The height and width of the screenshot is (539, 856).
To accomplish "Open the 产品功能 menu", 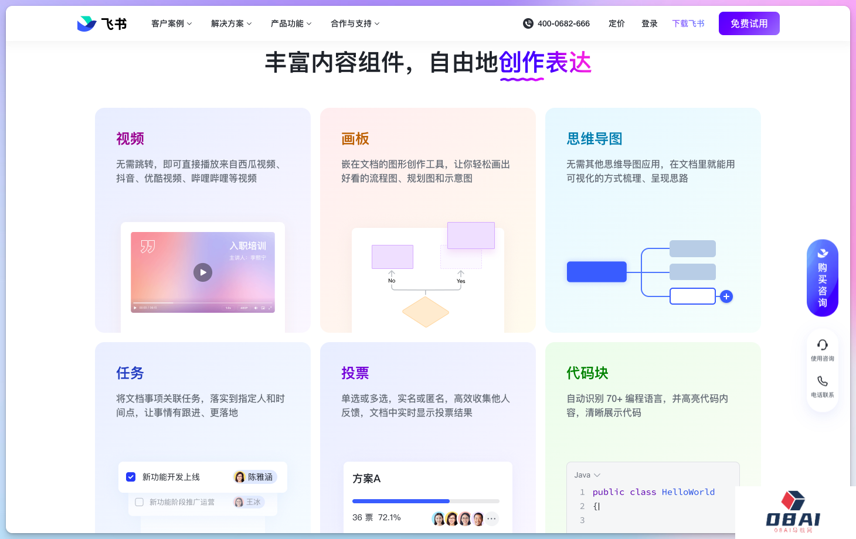I will click(x=291, y=23).
